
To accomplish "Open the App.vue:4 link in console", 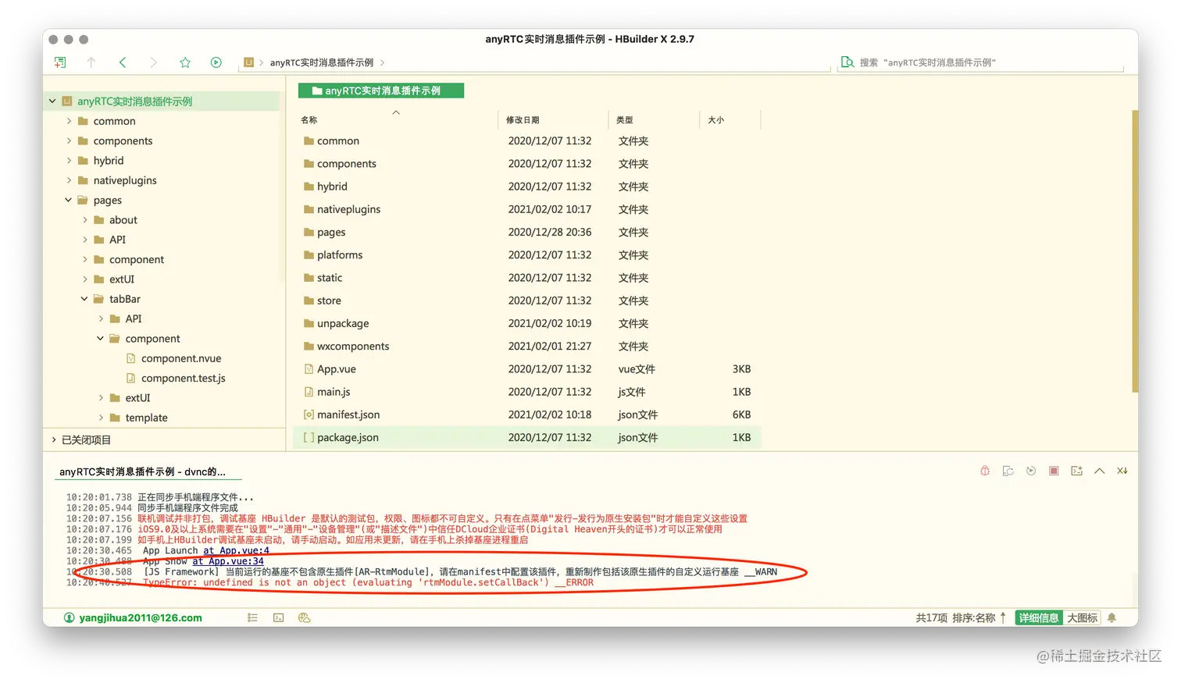I will 236,550.
